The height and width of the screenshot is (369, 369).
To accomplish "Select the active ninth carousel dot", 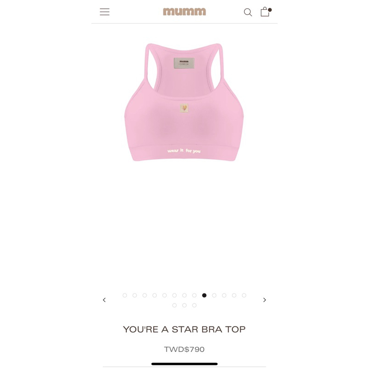I will [x=204, y=295].
